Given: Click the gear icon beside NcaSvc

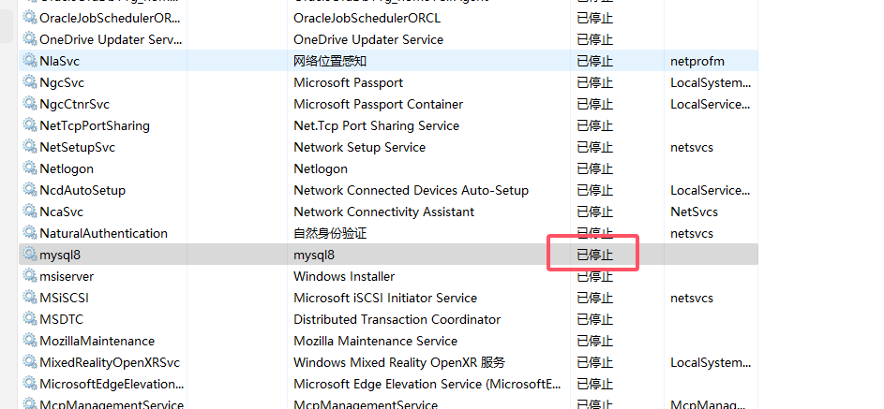Looking at the screenshot, I should (x=29, y=212).
